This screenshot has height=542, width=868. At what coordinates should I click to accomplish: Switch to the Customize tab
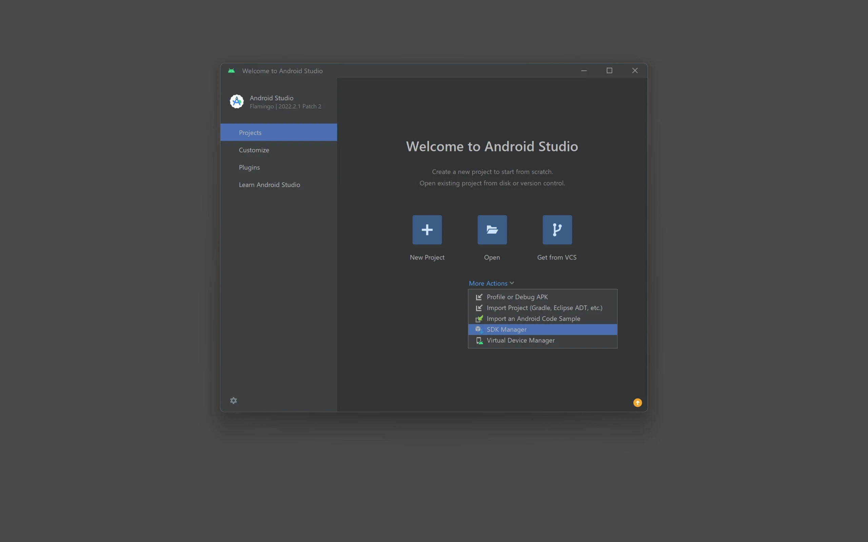254,150
